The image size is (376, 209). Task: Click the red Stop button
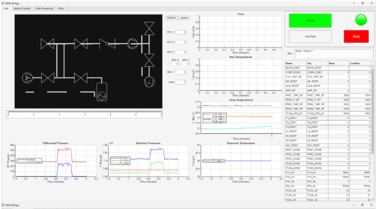click(356, 36)
